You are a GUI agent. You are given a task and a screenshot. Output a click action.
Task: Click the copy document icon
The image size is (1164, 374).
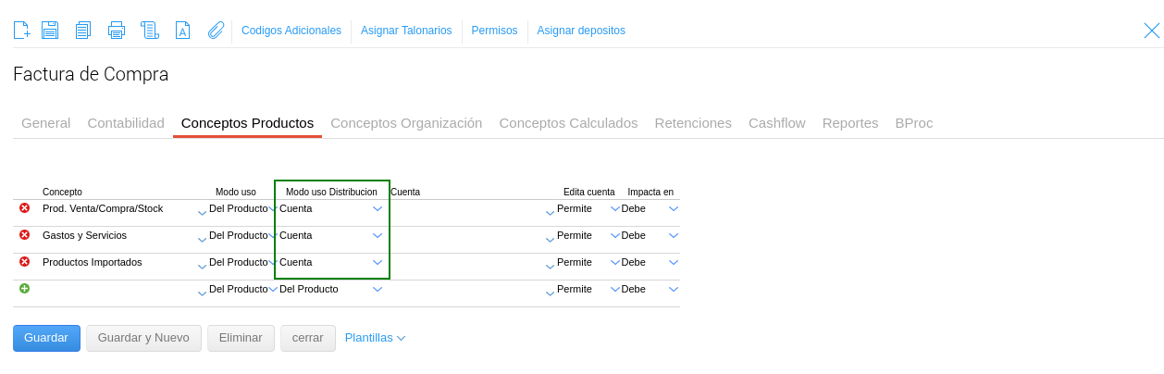click(x=83, y=31)
